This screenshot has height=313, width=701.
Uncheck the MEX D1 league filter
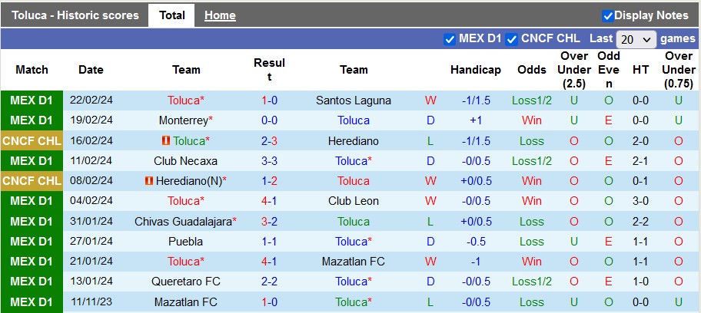point(450,39)
